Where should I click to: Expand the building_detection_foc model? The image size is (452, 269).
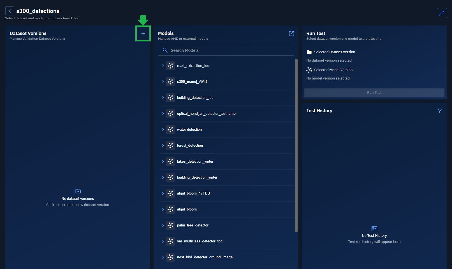(163, 98)
